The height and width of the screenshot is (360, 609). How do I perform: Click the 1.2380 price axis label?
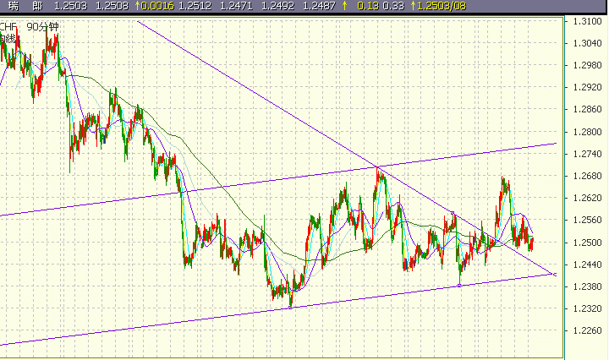(587, 286)
